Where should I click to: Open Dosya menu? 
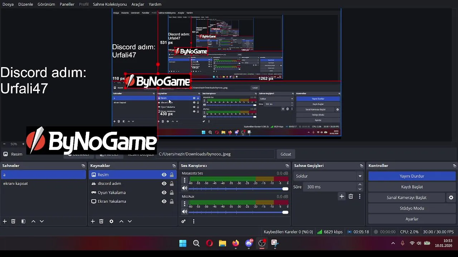pos(8,4)
